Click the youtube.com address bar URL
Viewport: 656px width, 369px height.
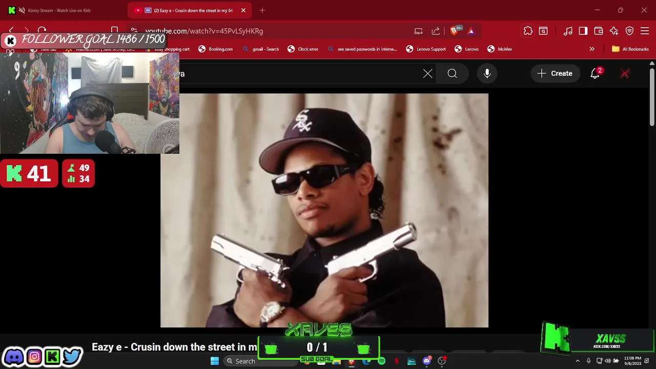click(204, 31)
